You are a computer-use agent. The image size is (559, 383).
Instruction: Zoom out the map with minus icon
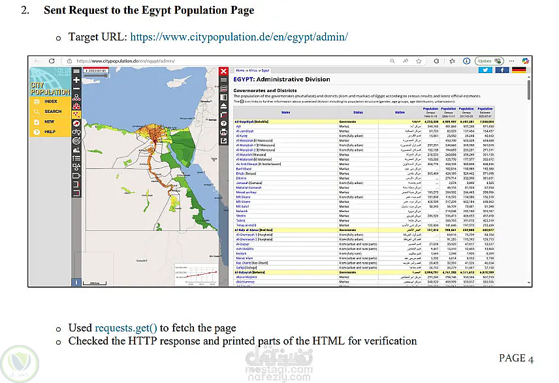click(x=76, y=88)
